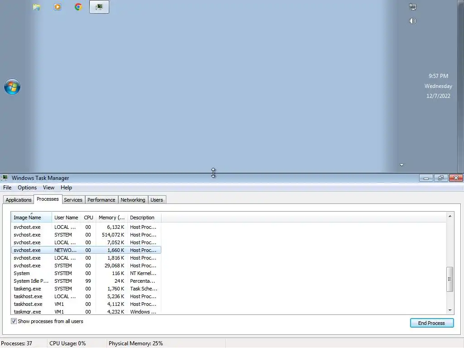Click the process list scrollbar thumb

click(x=450, y=279)
